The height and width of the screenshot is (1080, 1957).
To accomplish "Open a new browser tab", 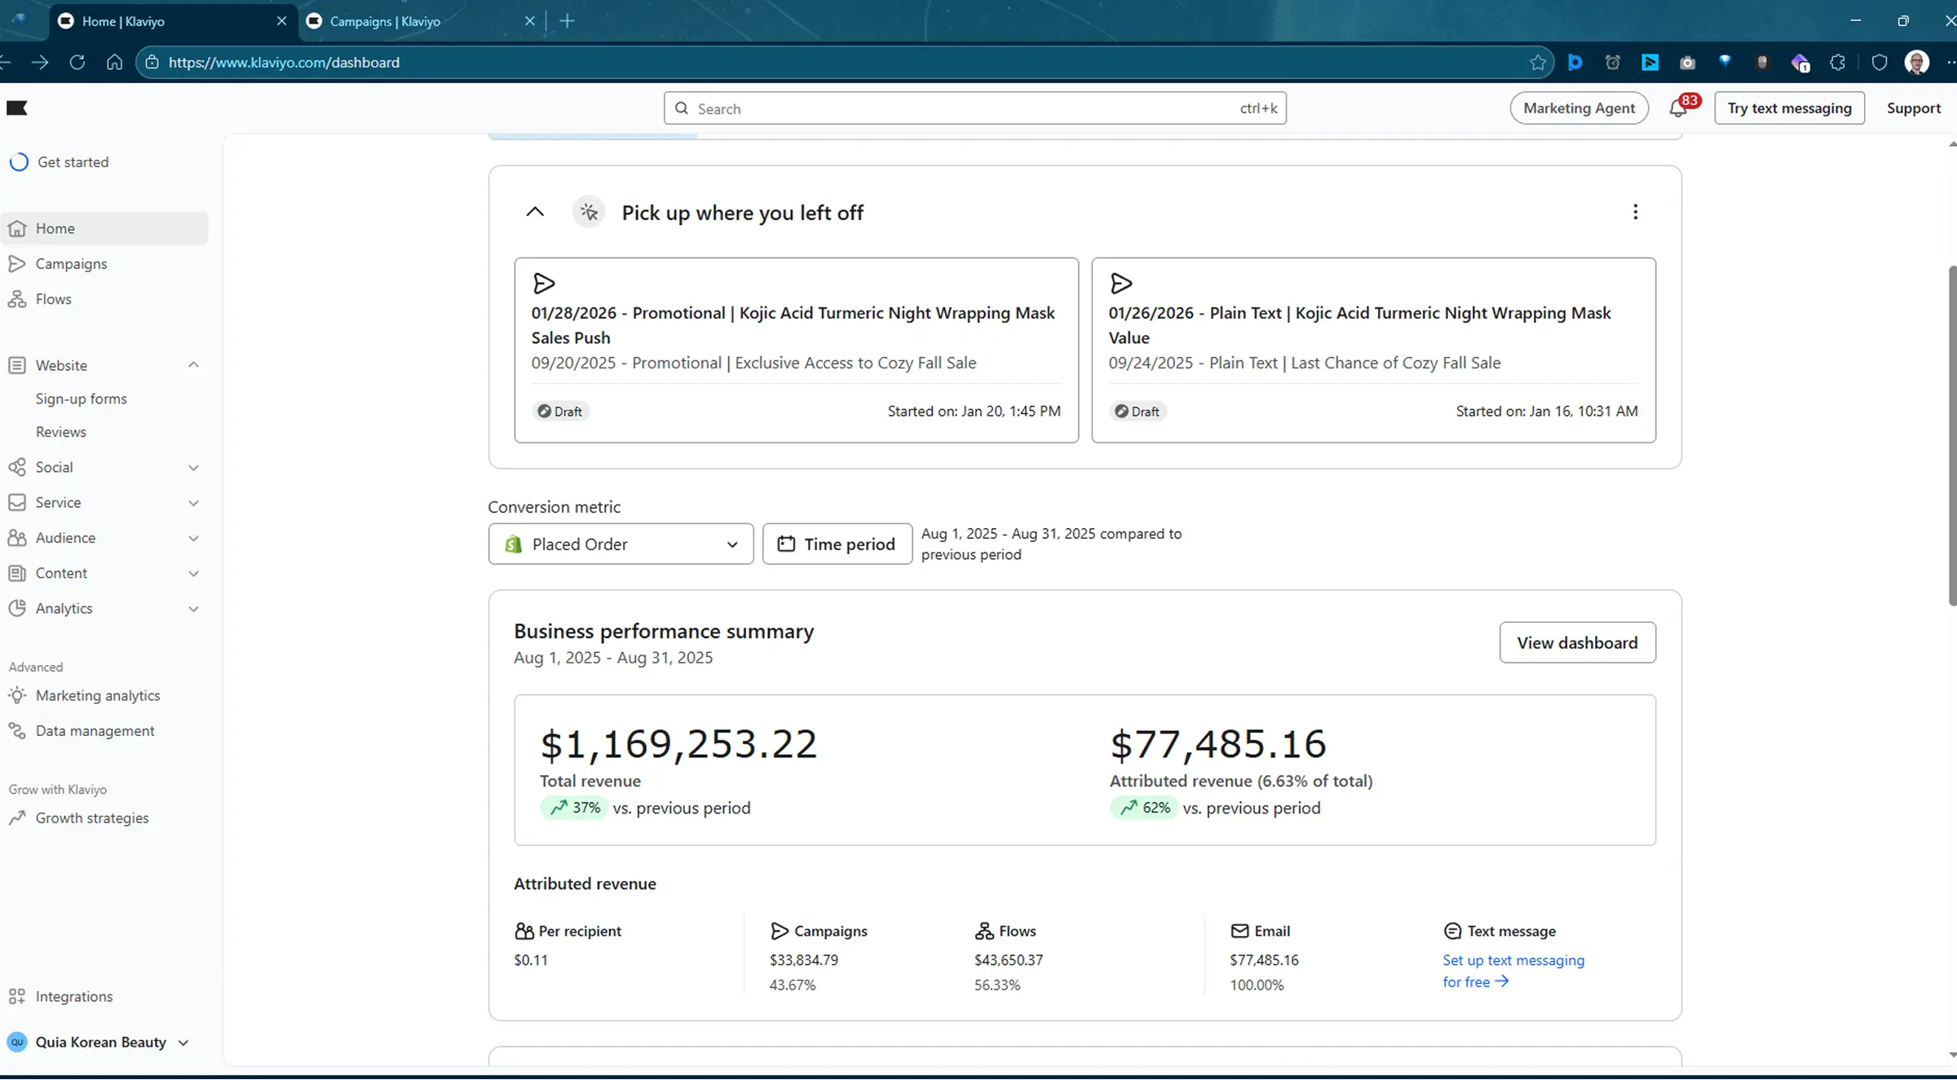I will pos(568,21).
